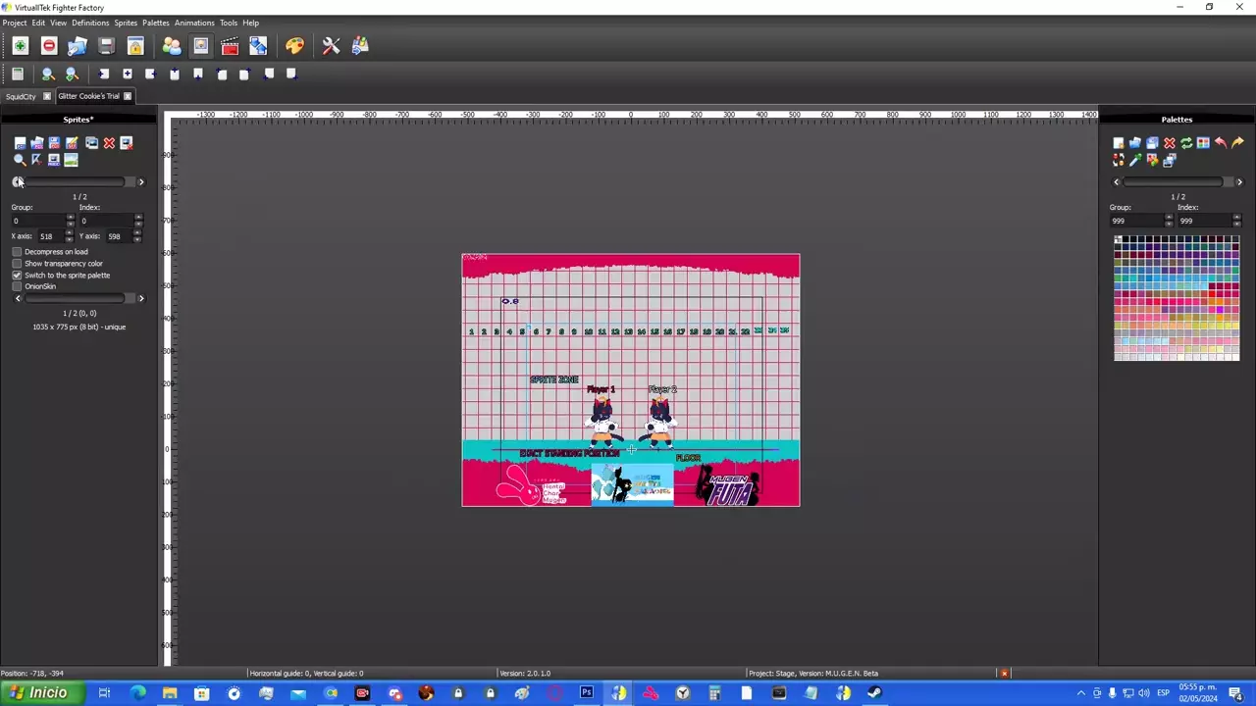1256x706 pixels.
Task: Enable the OnionSkin checkbox
Action: 17,286
